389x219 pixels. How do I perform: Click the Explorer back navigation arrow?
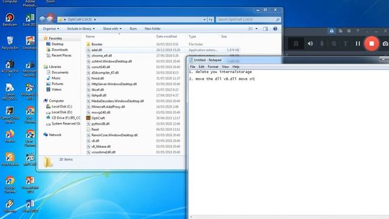click(x=43, y=19)
